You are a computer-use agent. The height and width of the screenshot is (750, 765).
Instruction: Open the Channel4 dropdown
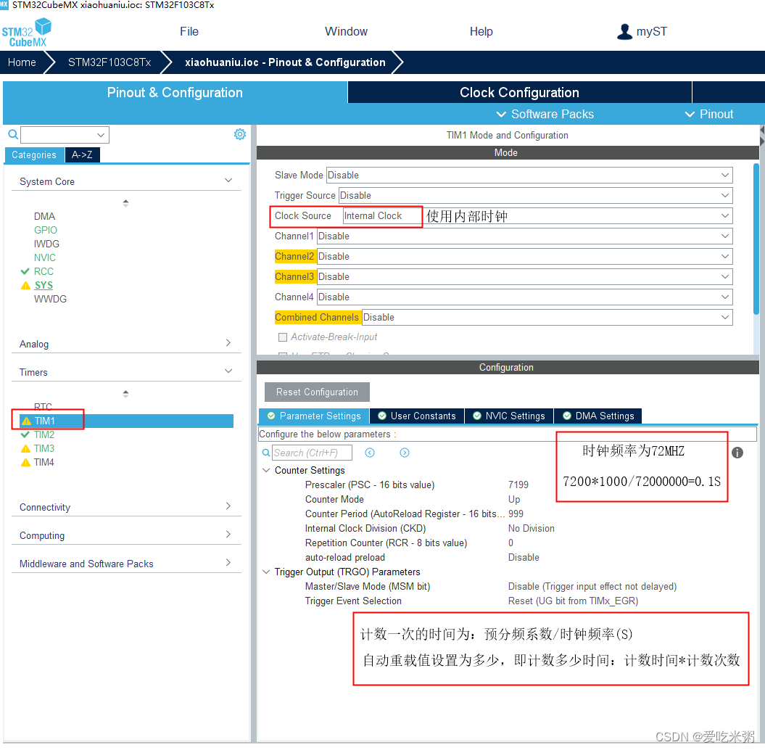(525, 297)
